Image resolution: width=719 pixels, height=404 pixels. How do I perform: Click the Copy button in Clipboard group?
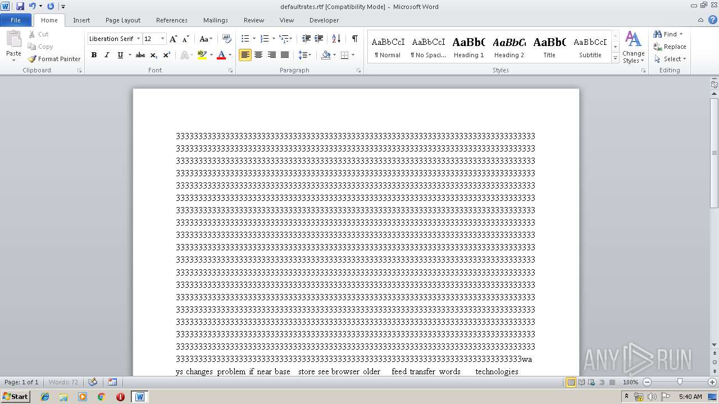(x=40, y=47)
